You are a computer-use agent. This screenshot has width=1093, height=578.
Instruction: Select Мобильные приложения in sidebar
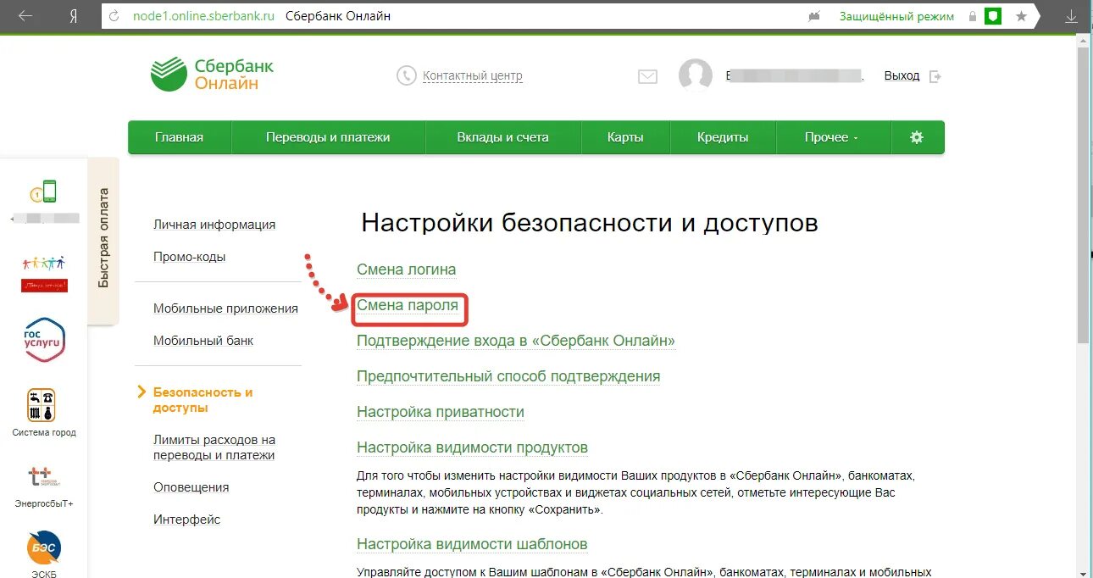[x=225, y=308]
